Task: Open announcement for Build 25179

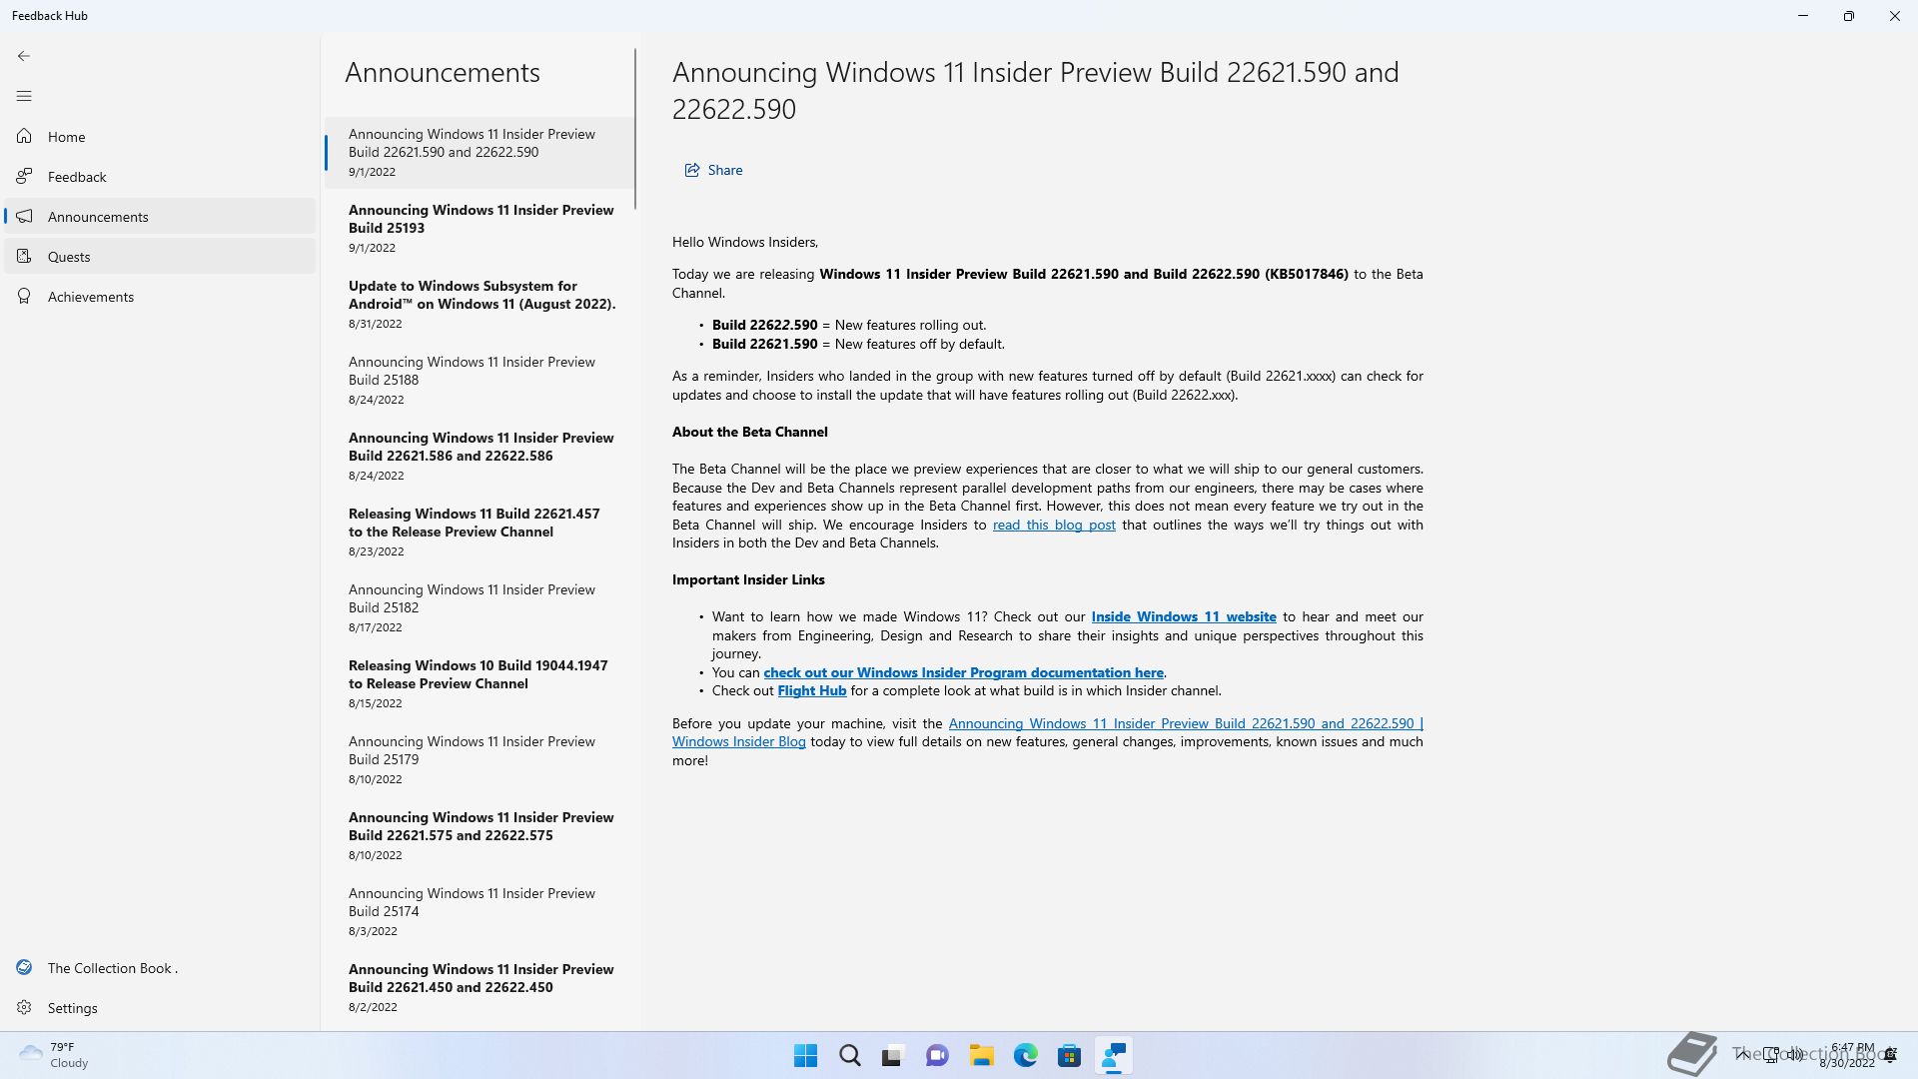Action: (x=479, y=759)
